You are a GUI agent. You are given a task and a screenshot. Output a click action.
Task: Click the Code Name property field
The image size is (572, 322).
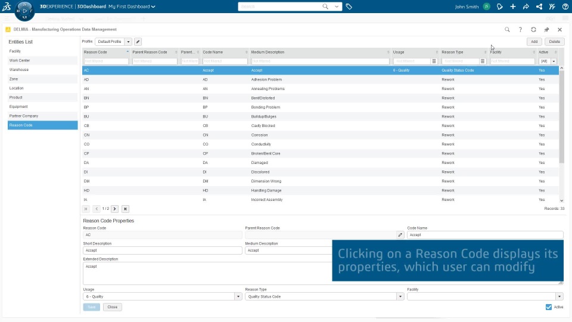click(x=485, y=235)
